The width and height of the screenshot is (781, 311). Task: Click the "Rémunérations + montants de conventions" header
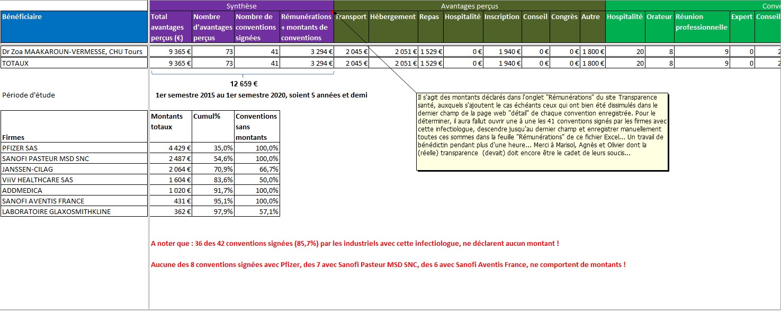click(x=307, y=27)
